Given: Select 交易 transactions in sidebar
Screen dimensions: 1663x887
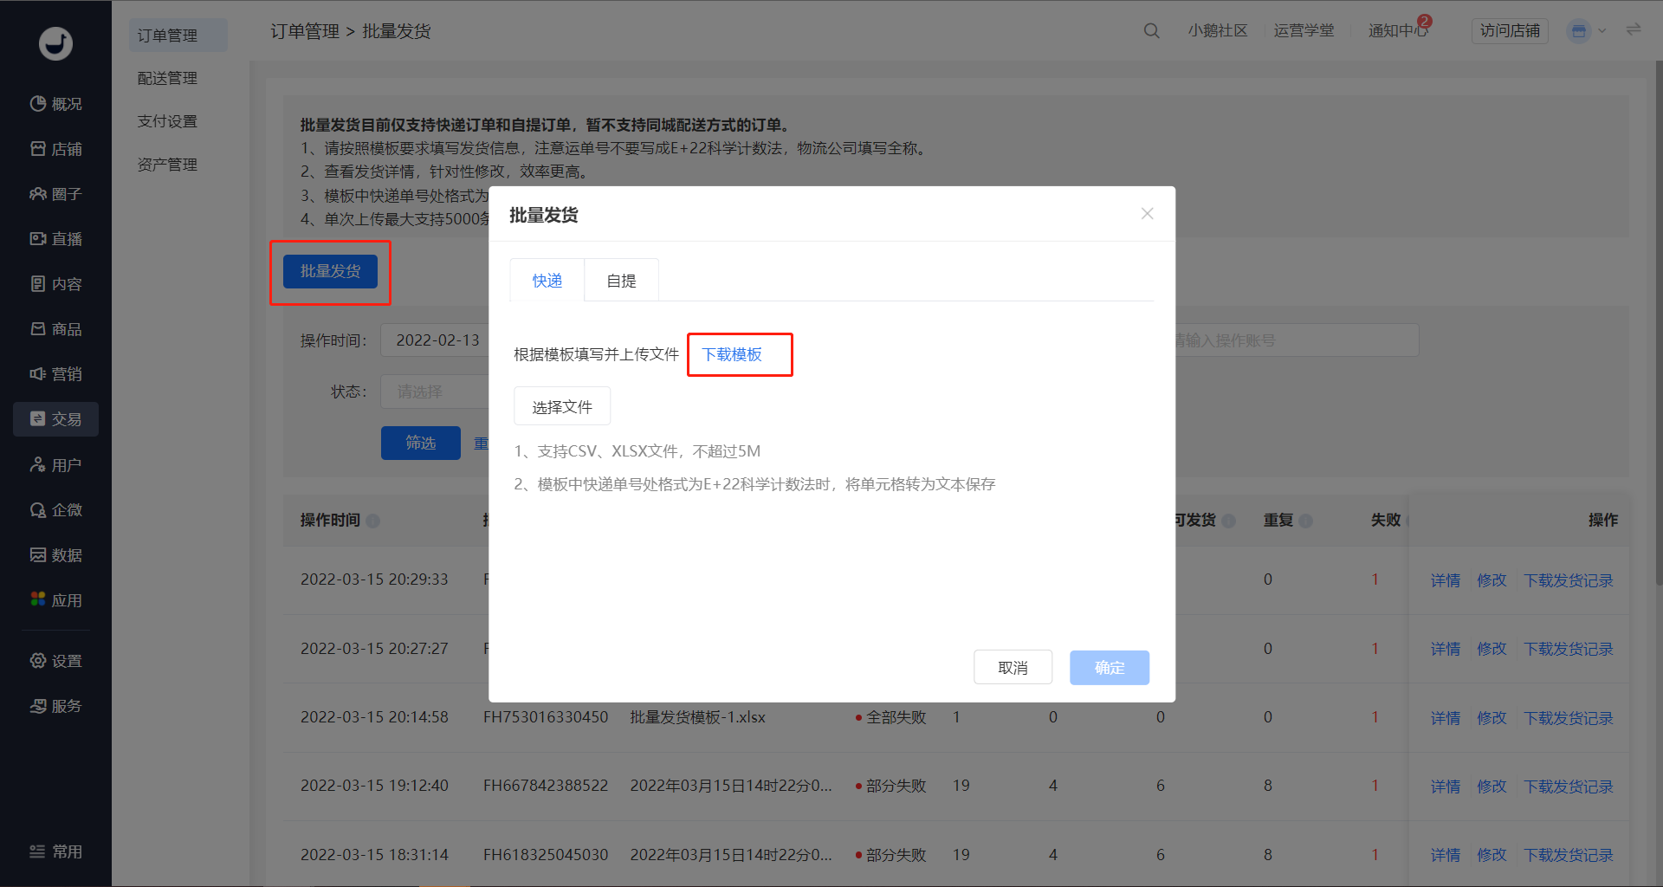Looking at the screenshot, I should [55, 419].
